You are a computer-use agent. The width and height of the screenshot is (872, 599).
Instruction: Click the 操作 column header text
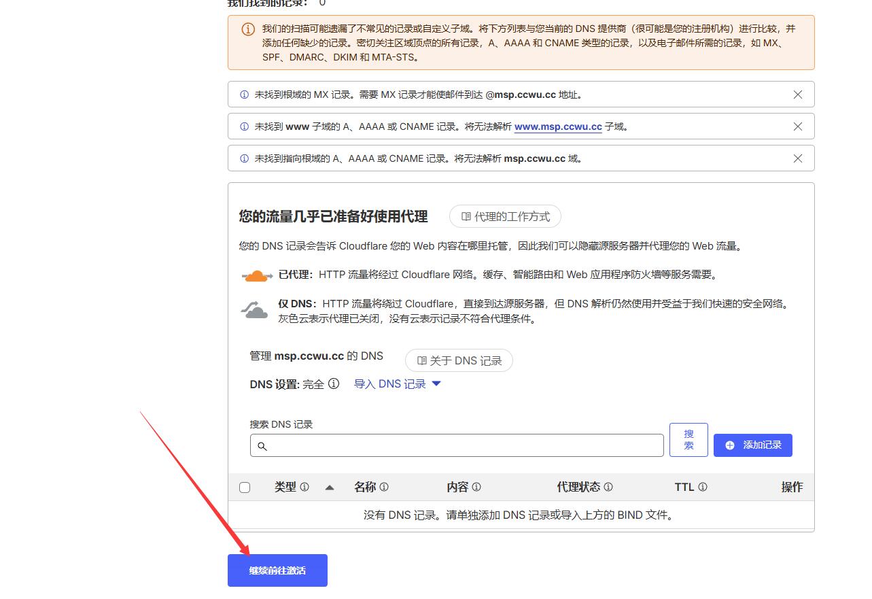(792, 487)
